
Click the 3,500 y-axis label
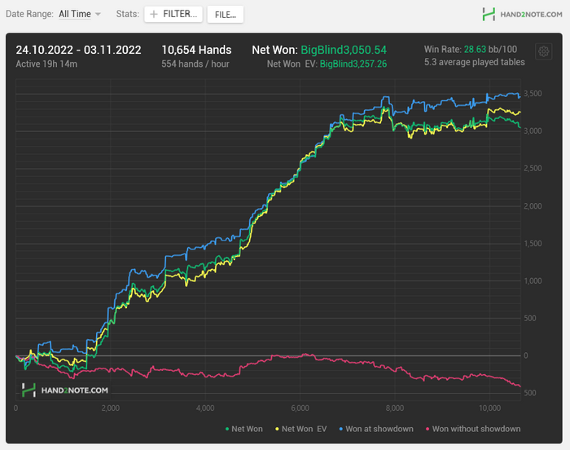(x=533, y=94)
